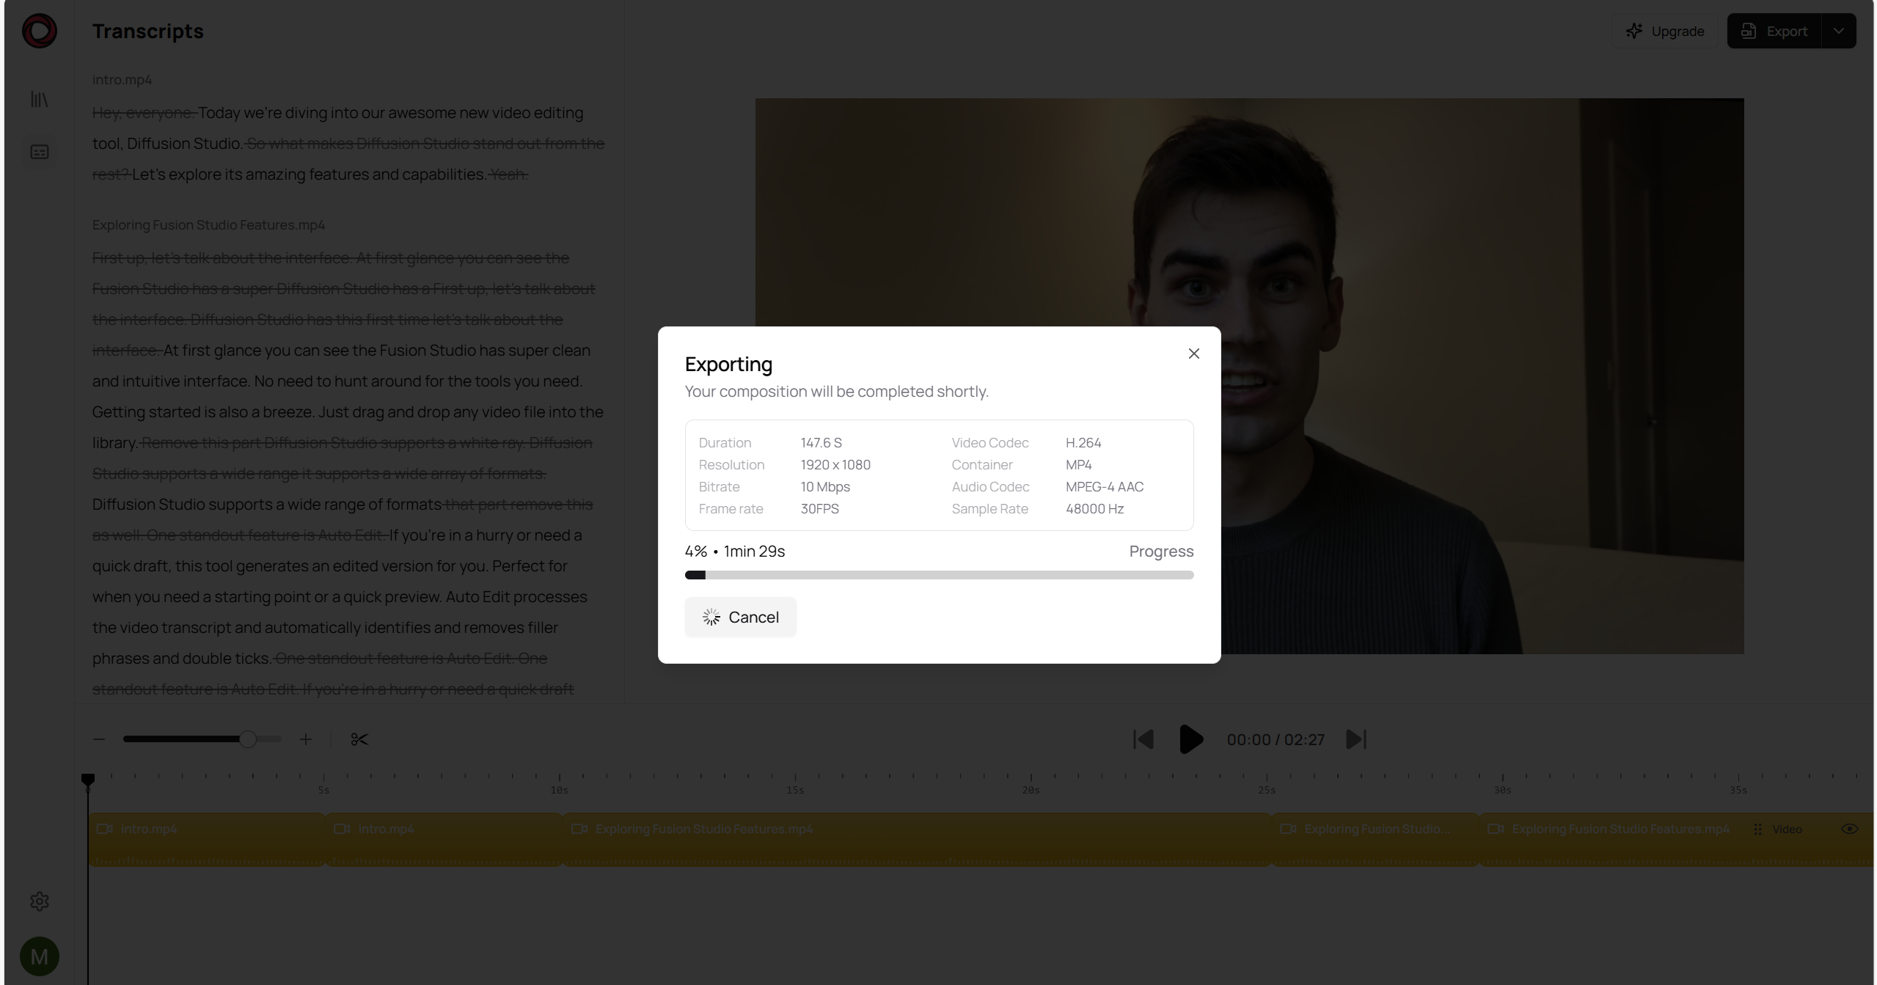Click the Cancel button in export dialog
Viewport: 1877px width, 985px height.
(740, 617)
